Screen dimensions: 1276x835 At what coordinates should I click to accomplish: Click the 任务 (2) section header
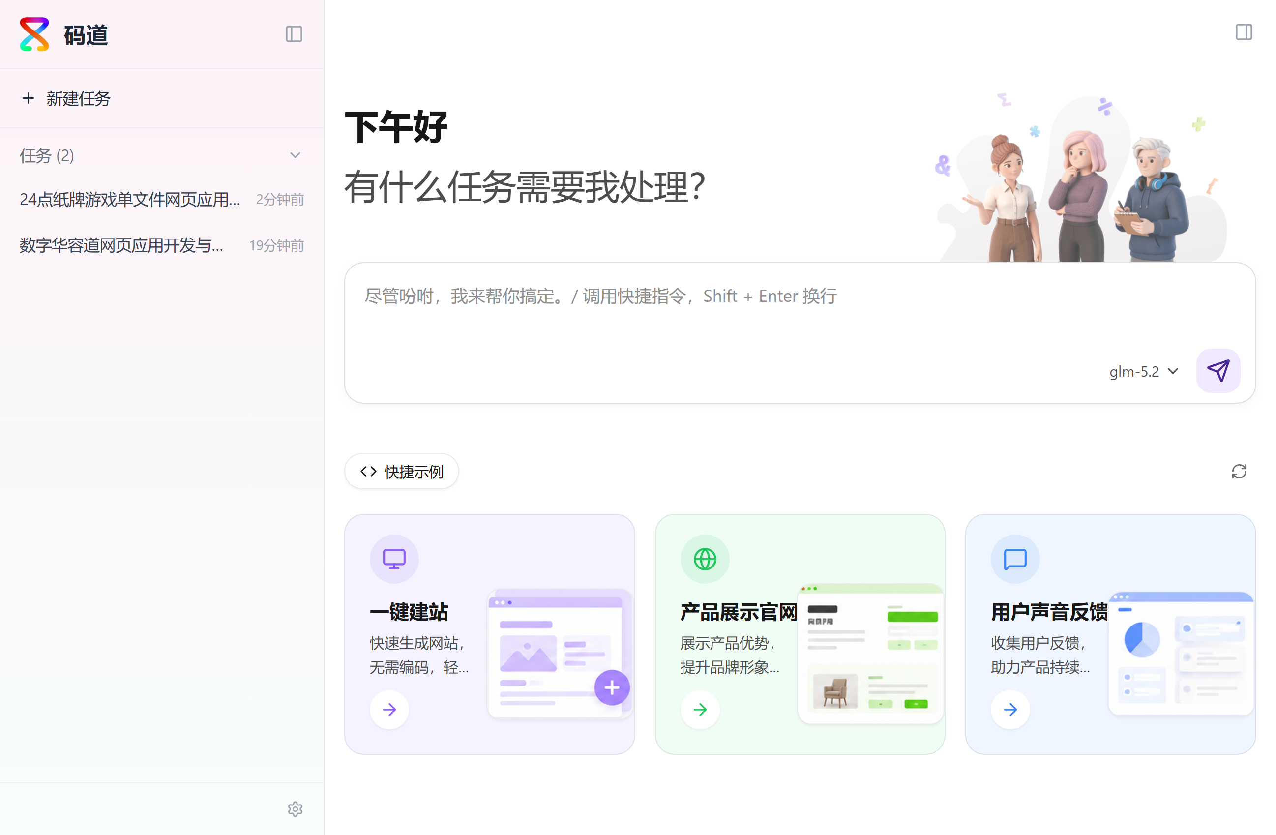161,155
